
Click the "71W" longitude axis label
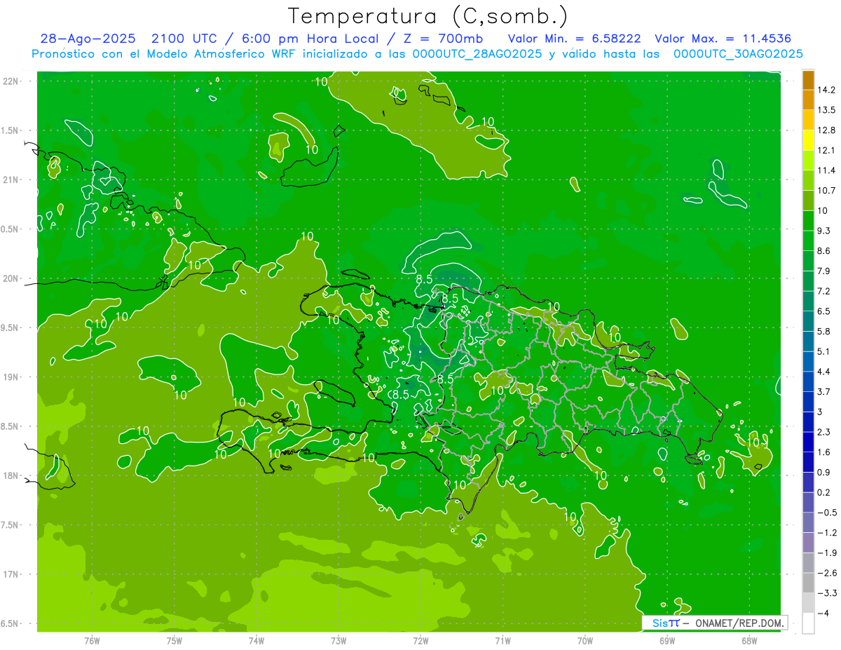tap(502, 640)
